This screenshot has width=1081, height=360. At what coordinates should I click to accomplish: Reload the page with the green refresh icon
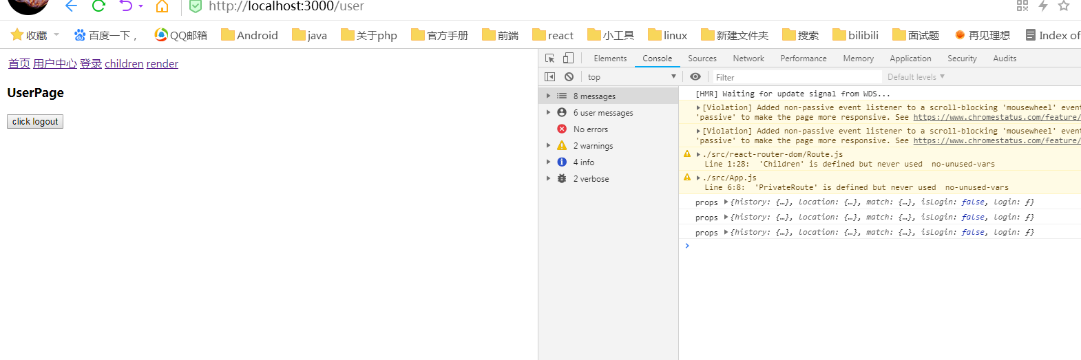pos(98,6)
